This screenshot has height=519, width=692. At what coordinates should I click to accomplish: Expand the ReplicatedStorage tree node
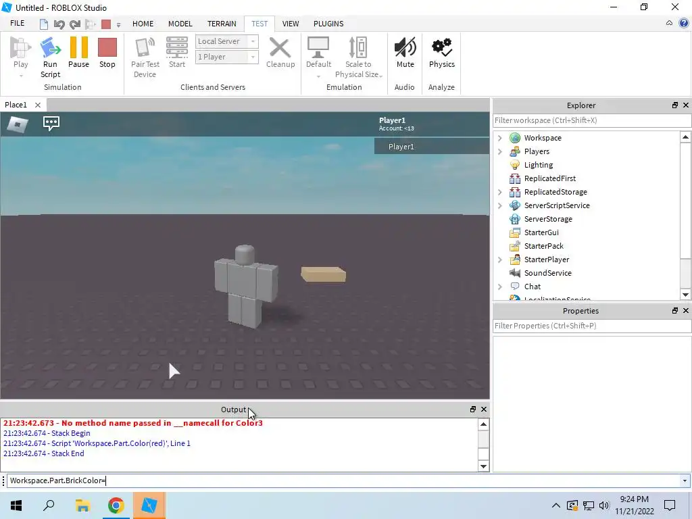(x=499, y=192)
